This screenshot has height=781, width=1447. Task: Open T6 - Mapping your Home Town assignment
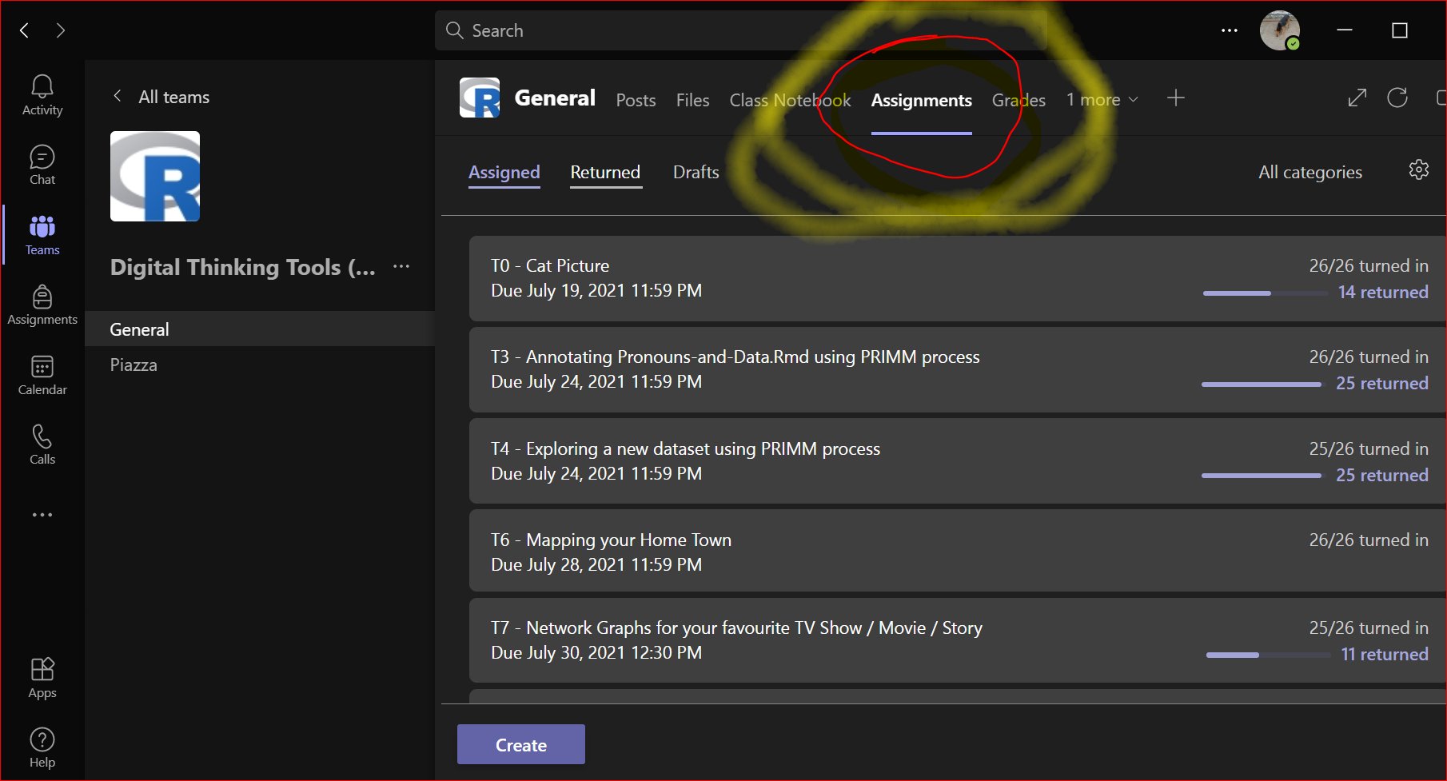click(x=958, y=552)
